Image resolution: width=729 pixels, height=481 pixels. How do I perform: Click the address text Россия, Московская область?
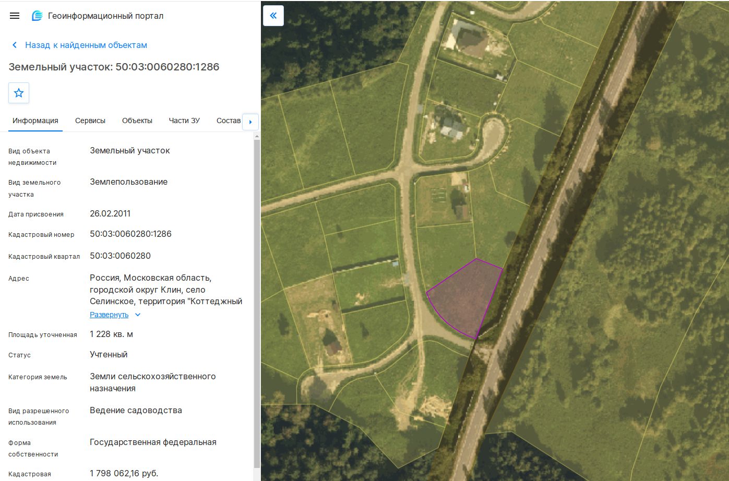coord(150,278)
